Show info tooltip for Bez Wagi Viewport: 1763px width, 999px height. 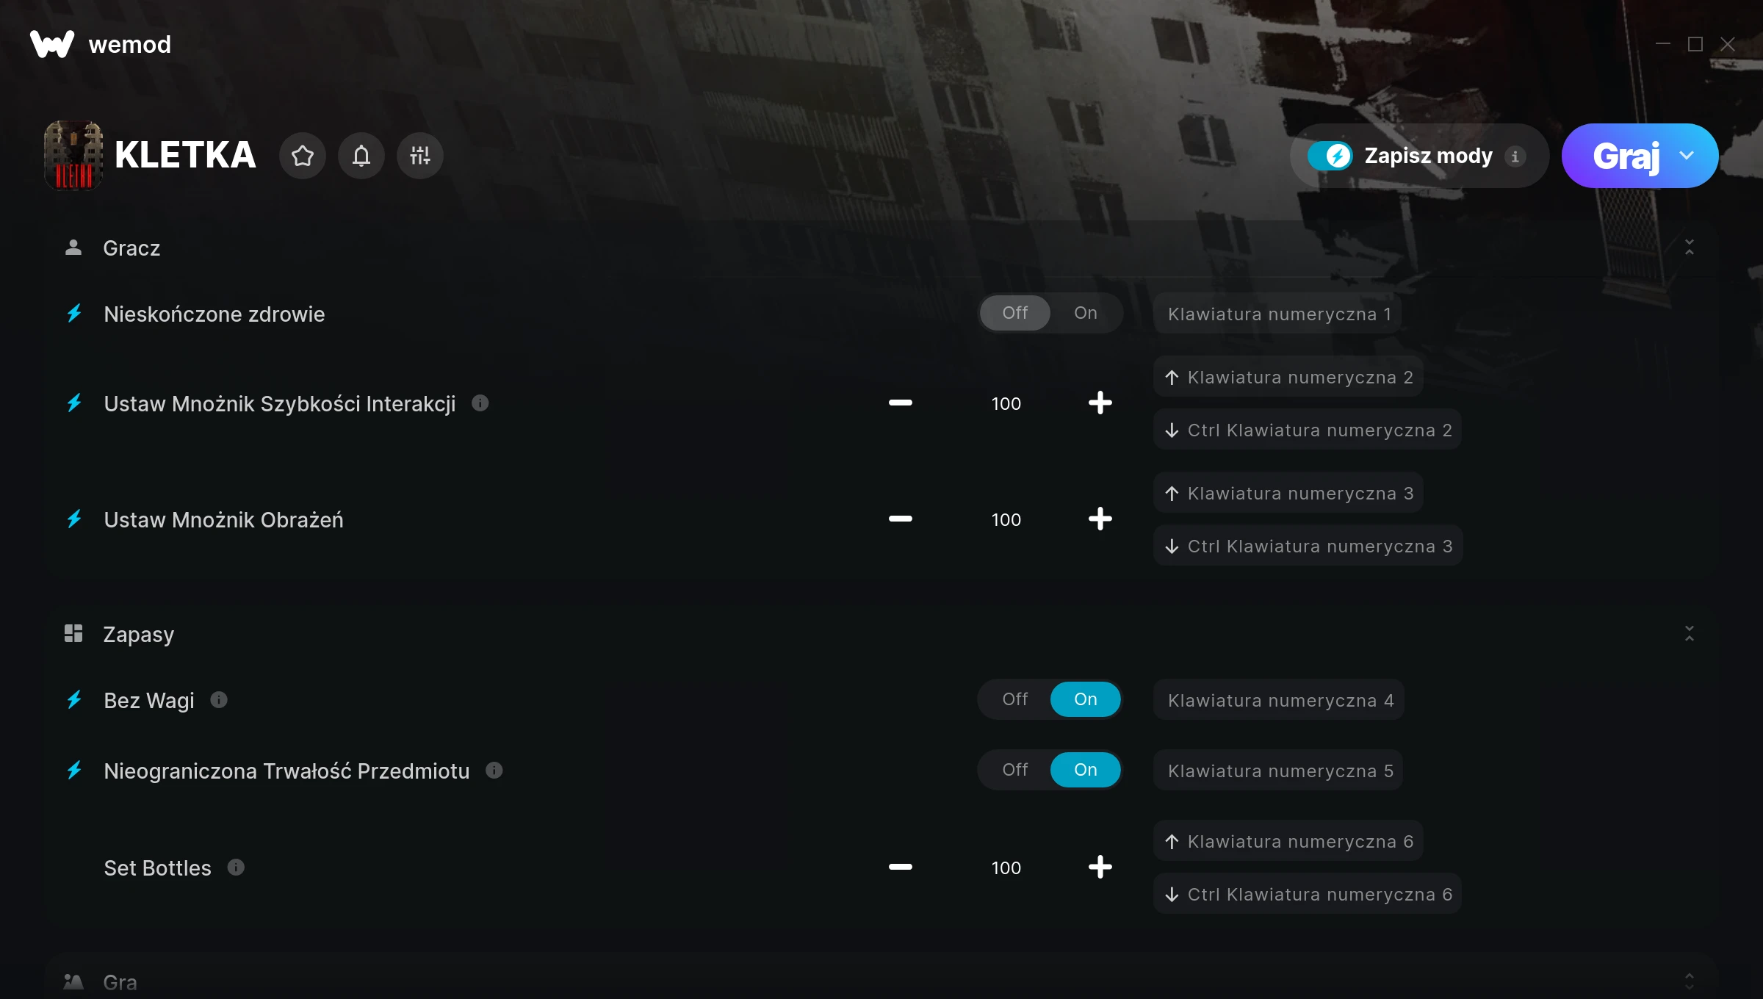pyautogui.click(x=219, y=700)
